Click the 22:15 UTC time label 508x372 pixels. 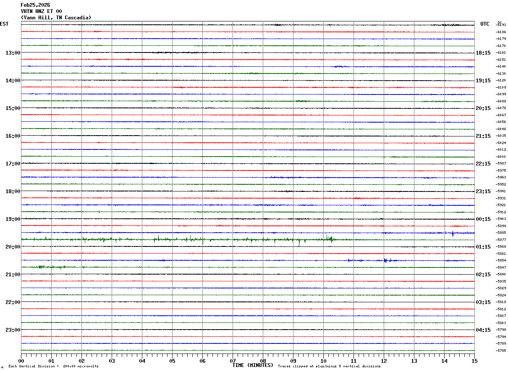(483, 164)
